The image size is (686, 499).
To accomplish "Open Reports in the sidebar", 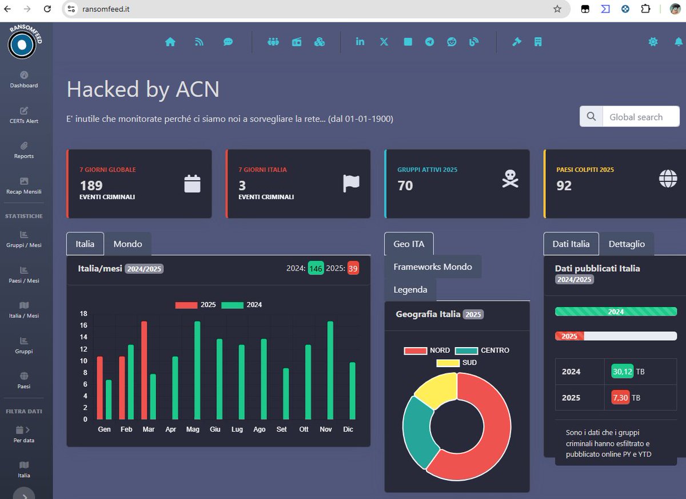I will (24, 150).
